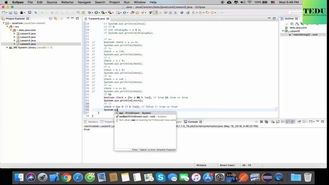Click the Save icon in the toolbar
Screen dimensions: 329x185
pyautogui.click(x=10, y=12)
